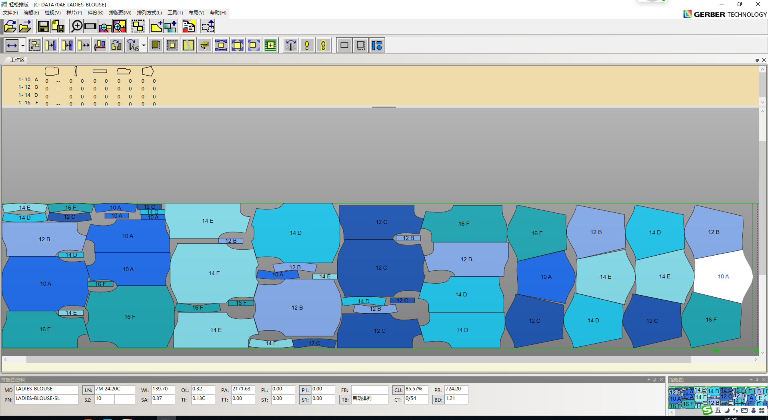This screenshot has width=768, height=420.
Task: Toggle the CU utilization button
Action: pos(398,390)
